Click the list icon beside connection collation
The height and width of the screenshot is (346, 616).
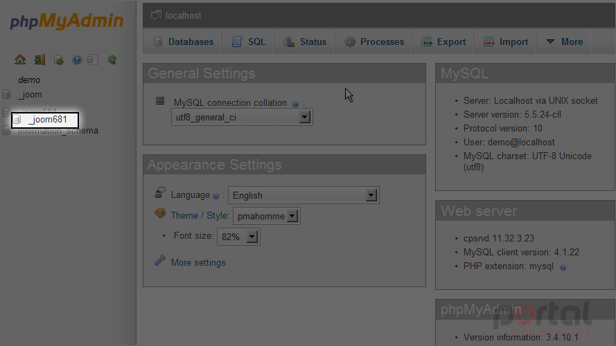[160, 101]
